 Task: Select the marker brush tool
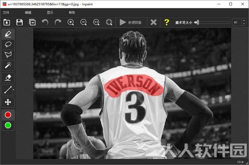click(8, 34)
